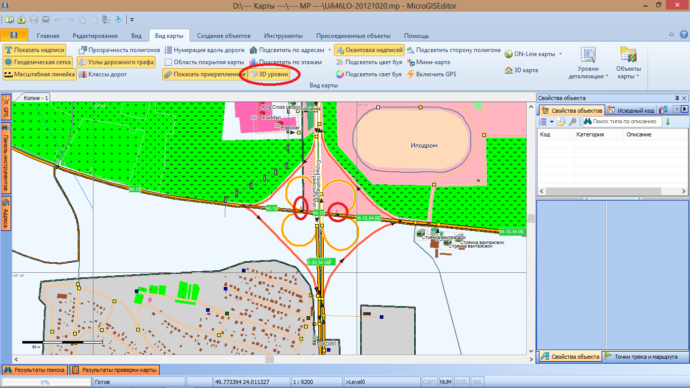Click the Включить GPS lightning icon
The image size is (690, 388).
click(411, 74)
